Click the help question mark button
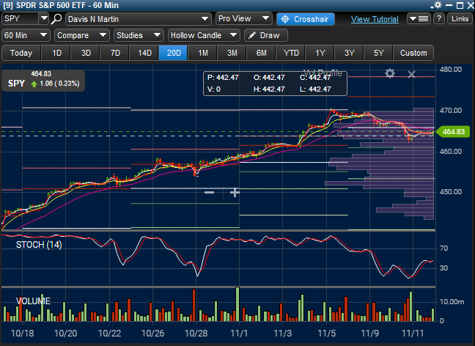 coord(439,19)
